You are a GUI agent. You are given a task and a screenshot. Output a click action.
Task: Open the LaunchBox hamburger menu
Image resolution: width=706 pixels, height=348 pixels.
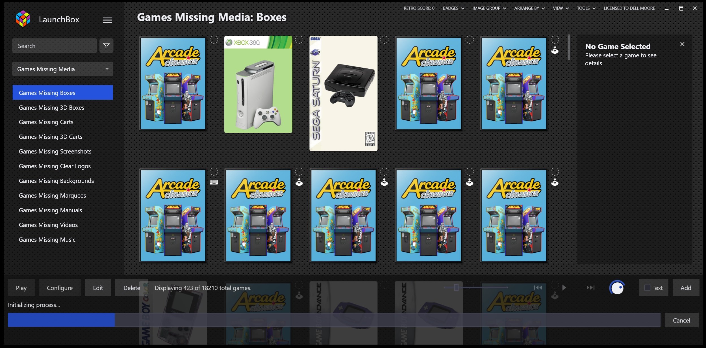[x=107, y=20]
